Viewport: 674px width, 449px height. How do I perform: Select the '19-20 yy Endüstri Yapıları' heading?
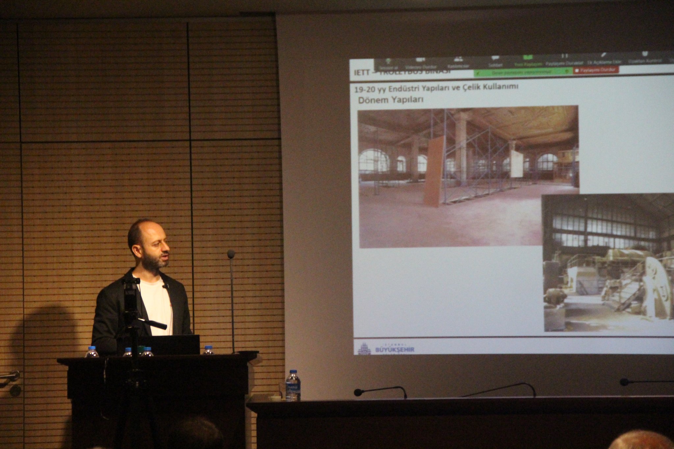[436, 87]
